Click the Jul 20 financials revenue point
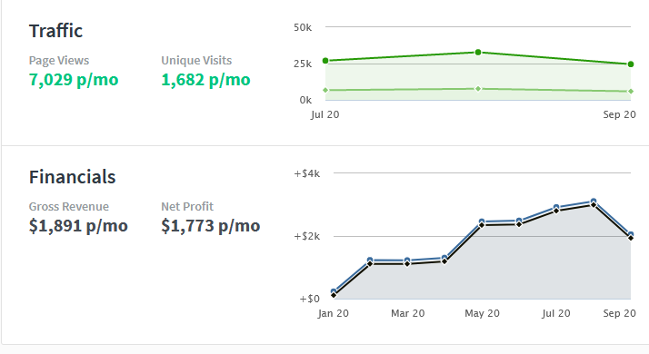Screen dimensions: 649x354 tap(556, 207)
